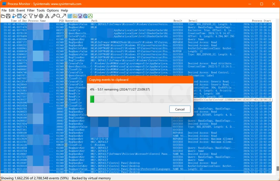Click path HKU\.DEFAULT\Control Panel\Desktop\PreferredUILanguages
The image size is (280, 181).
[130, 169]
